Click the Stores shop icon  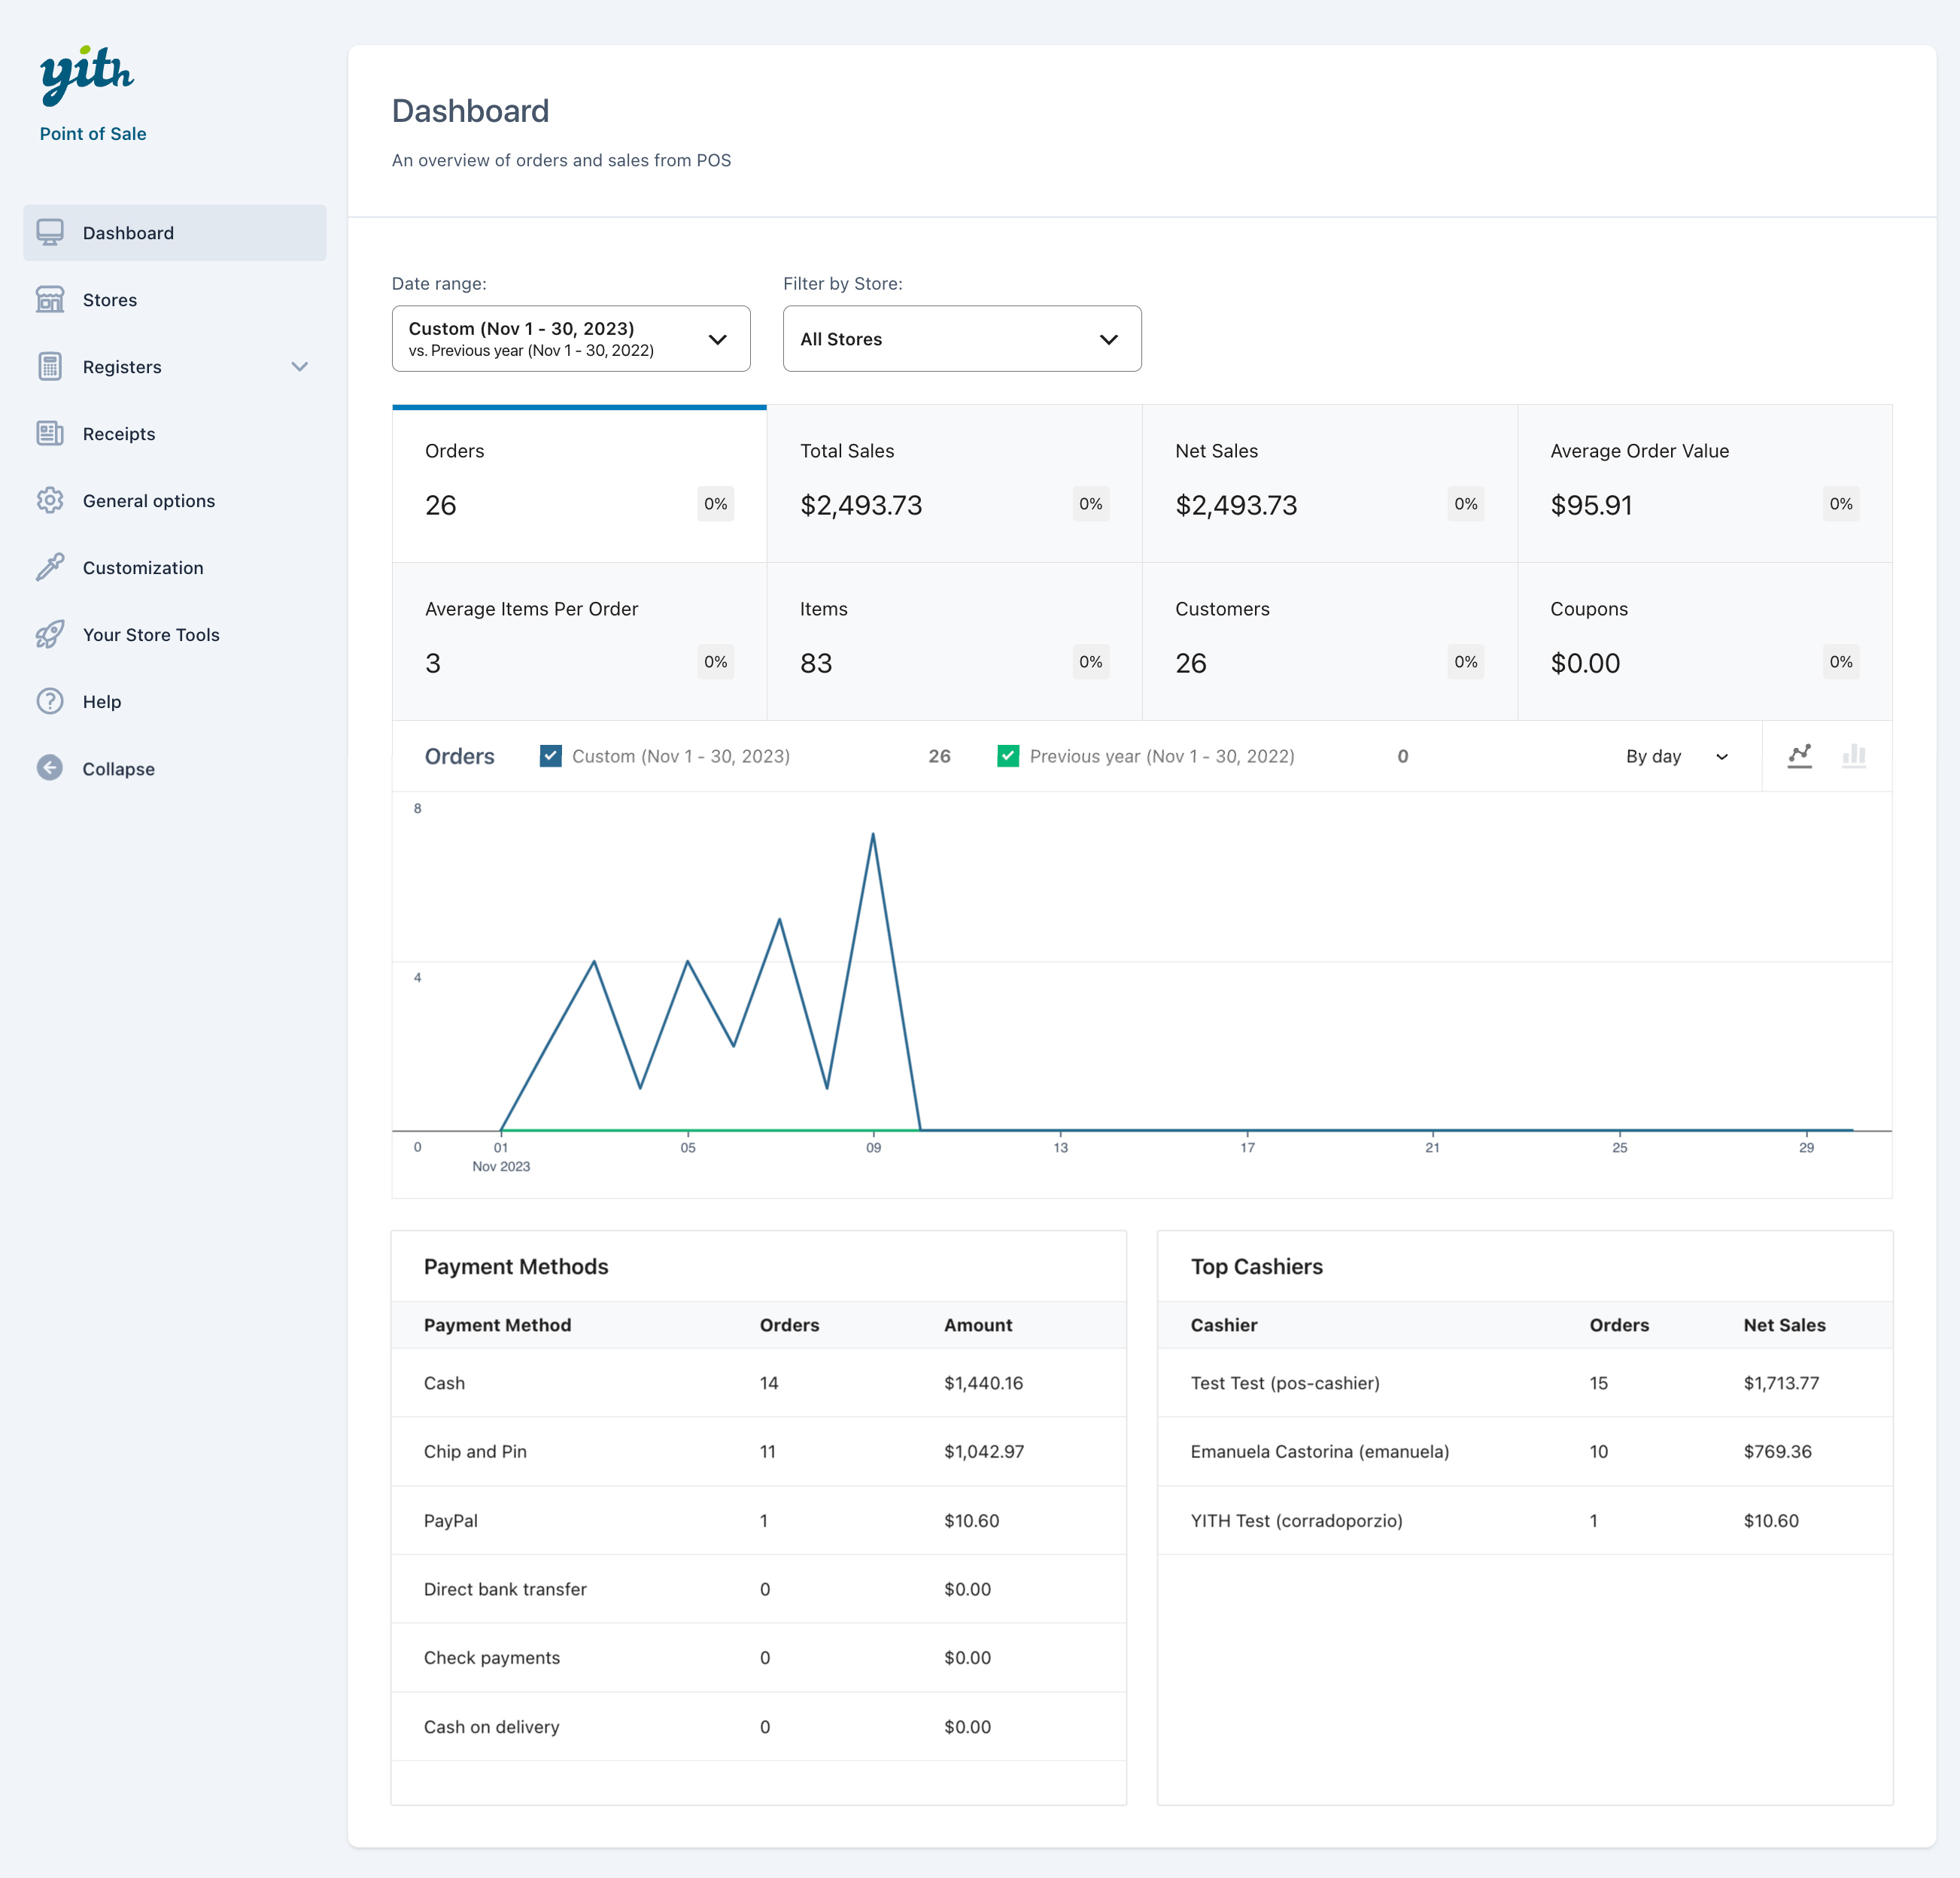[x=50, y=300]
